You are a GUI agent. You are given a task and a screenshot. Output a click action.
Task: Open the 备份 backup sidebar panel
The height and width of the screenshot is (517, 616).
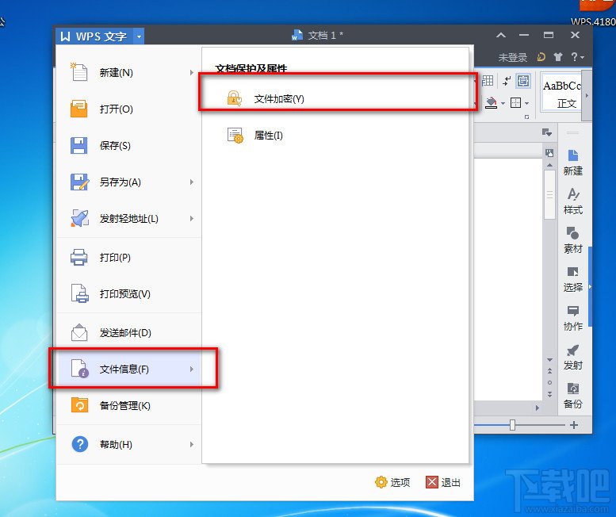point(572,396)
